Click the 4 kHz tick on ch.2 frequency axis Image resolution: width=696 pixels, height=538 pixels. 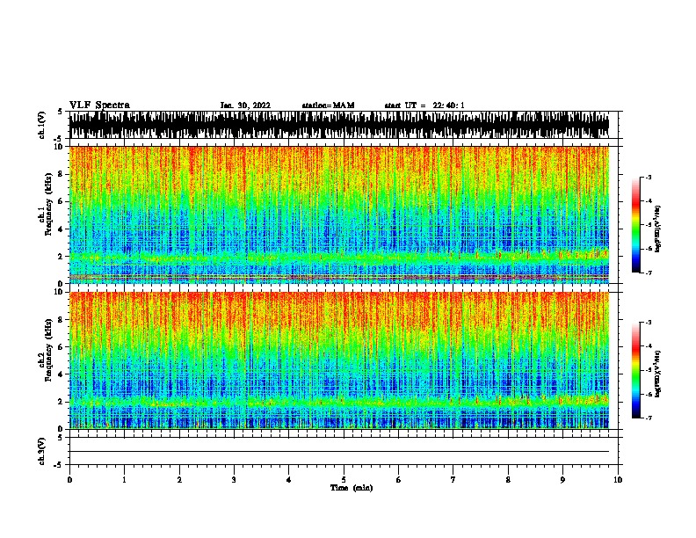tap(62, 374)
